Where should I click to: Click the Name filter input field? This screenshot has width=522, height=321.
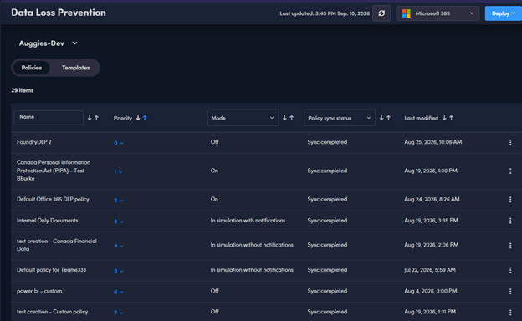tap(49, 117)
